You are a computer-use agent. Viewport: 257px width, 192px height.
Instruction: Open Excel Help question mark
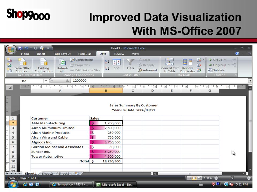point(237,53)
